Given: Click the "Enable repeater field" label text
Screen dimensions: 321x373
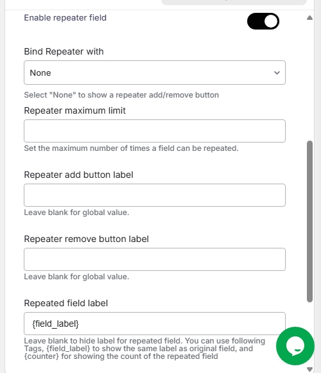Looking at the screenshot, I should coord(65,18).
